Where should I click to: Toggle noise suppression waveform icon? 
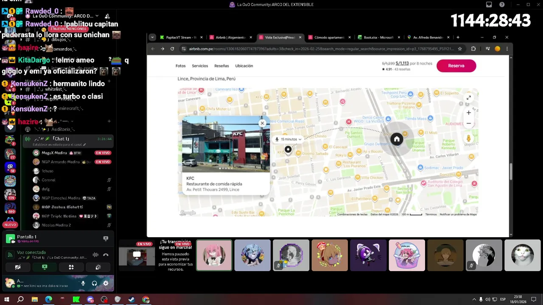(95, 255)
